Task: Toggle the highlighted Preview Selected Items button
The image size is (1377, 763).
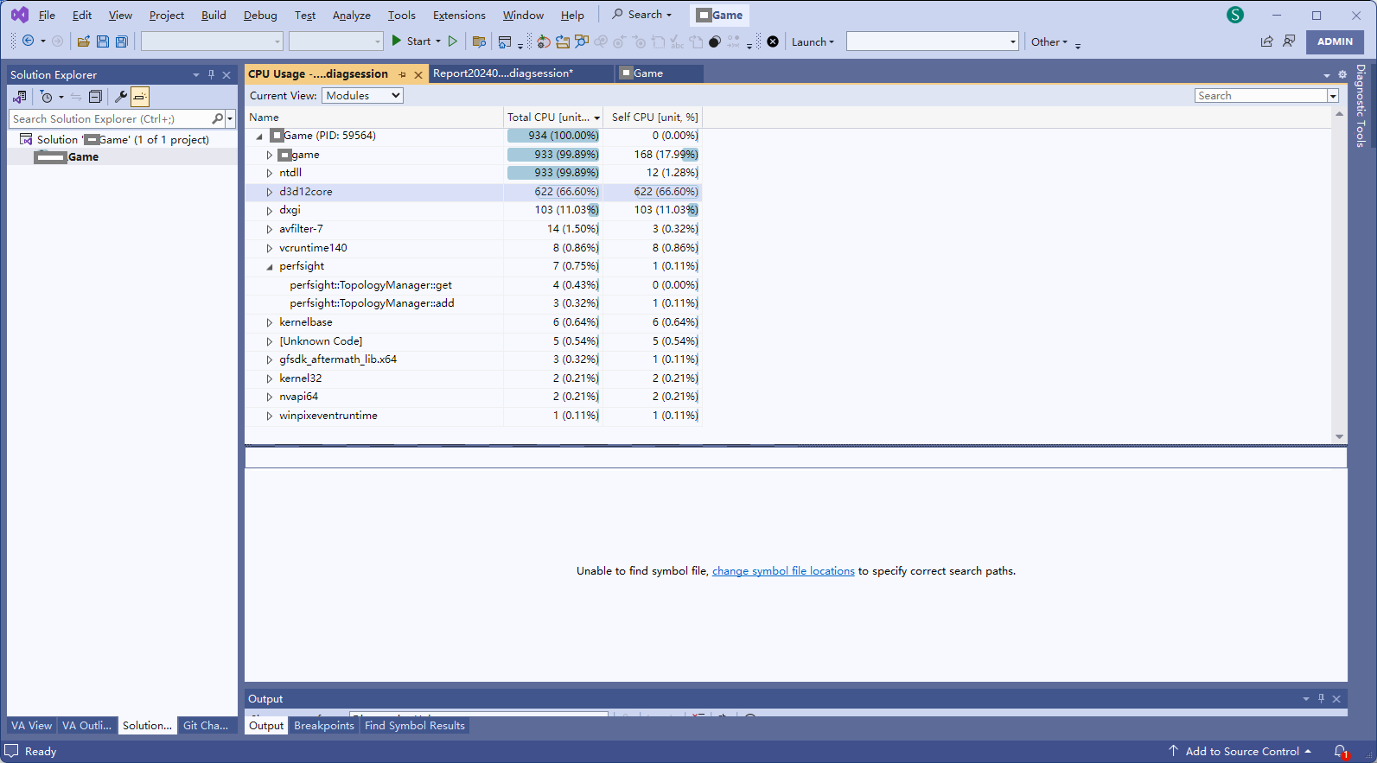Action: 140,97
